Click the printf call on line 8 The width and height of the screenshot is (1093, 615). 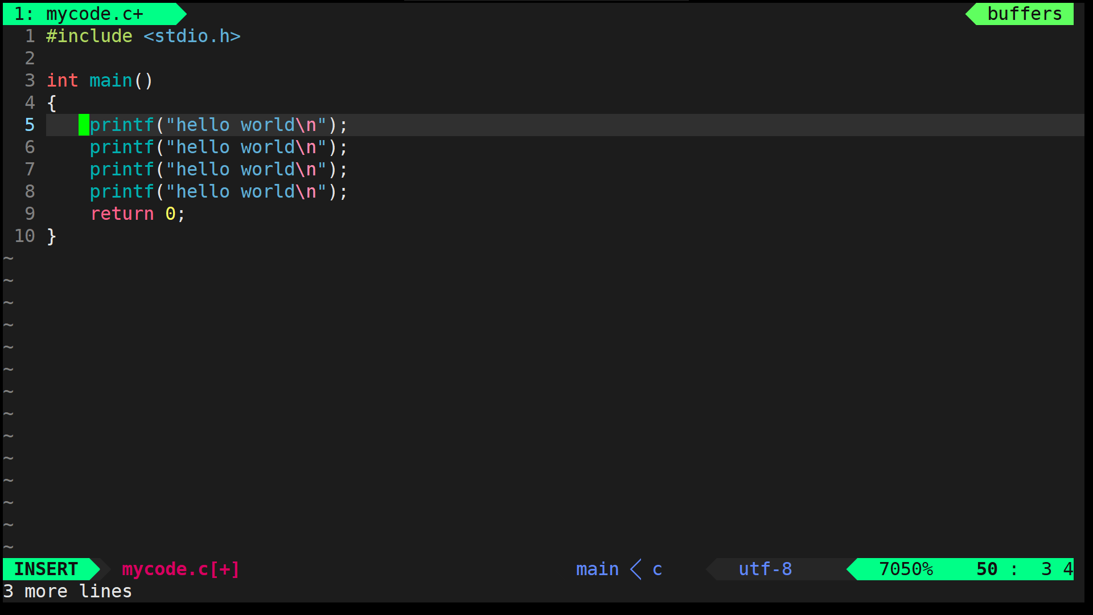tap(122, 191)
